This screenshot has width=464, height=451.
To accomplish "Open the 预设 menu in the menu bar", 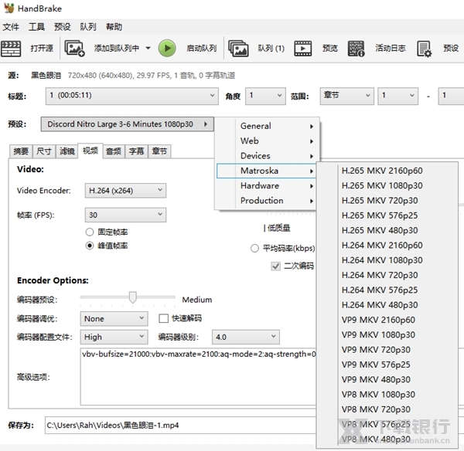I will click(x=62, y=27).
